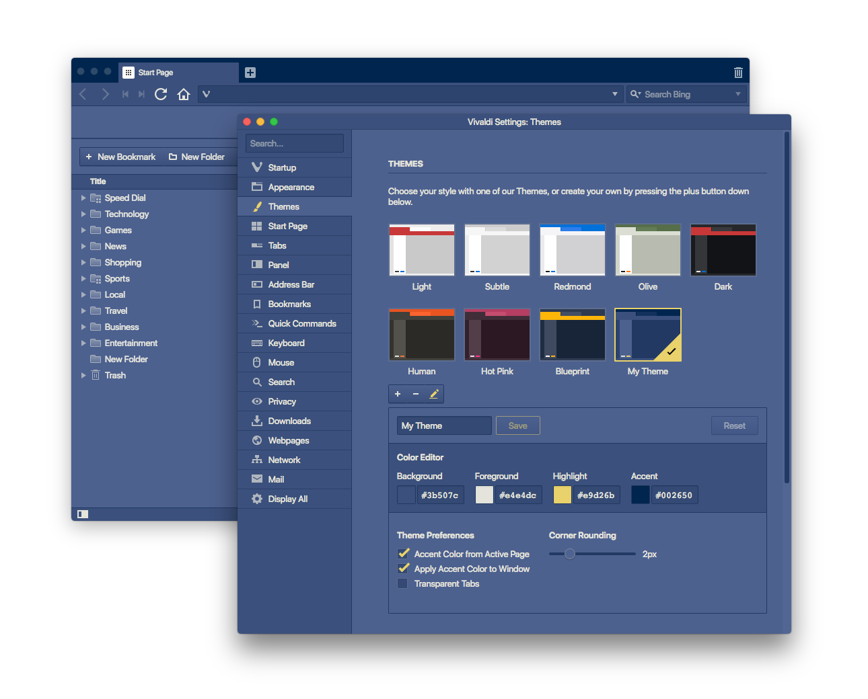Select the Hot Pink theme thumbnail
This screenshot has width=868, height=699.
point(497,335)
